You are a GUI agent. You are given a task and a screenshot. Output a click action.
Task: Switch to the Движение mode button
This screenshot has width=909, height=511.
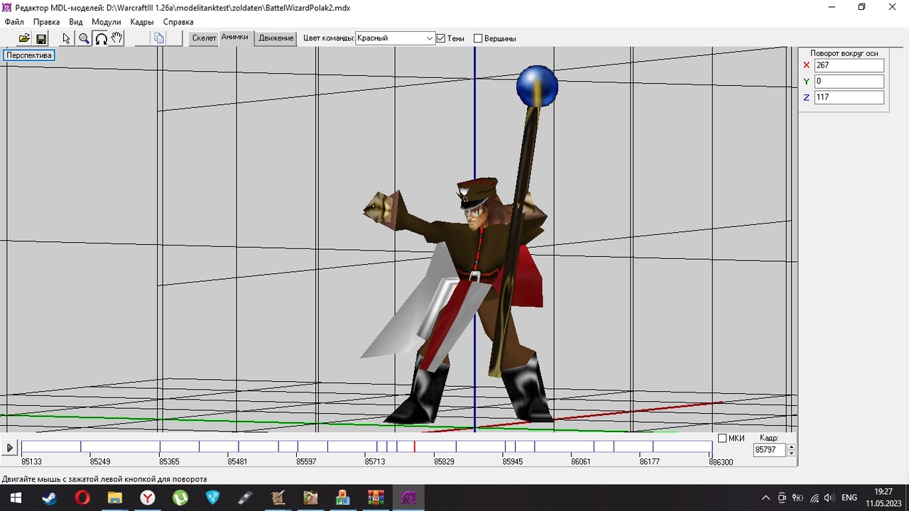(x=276, y=38)
